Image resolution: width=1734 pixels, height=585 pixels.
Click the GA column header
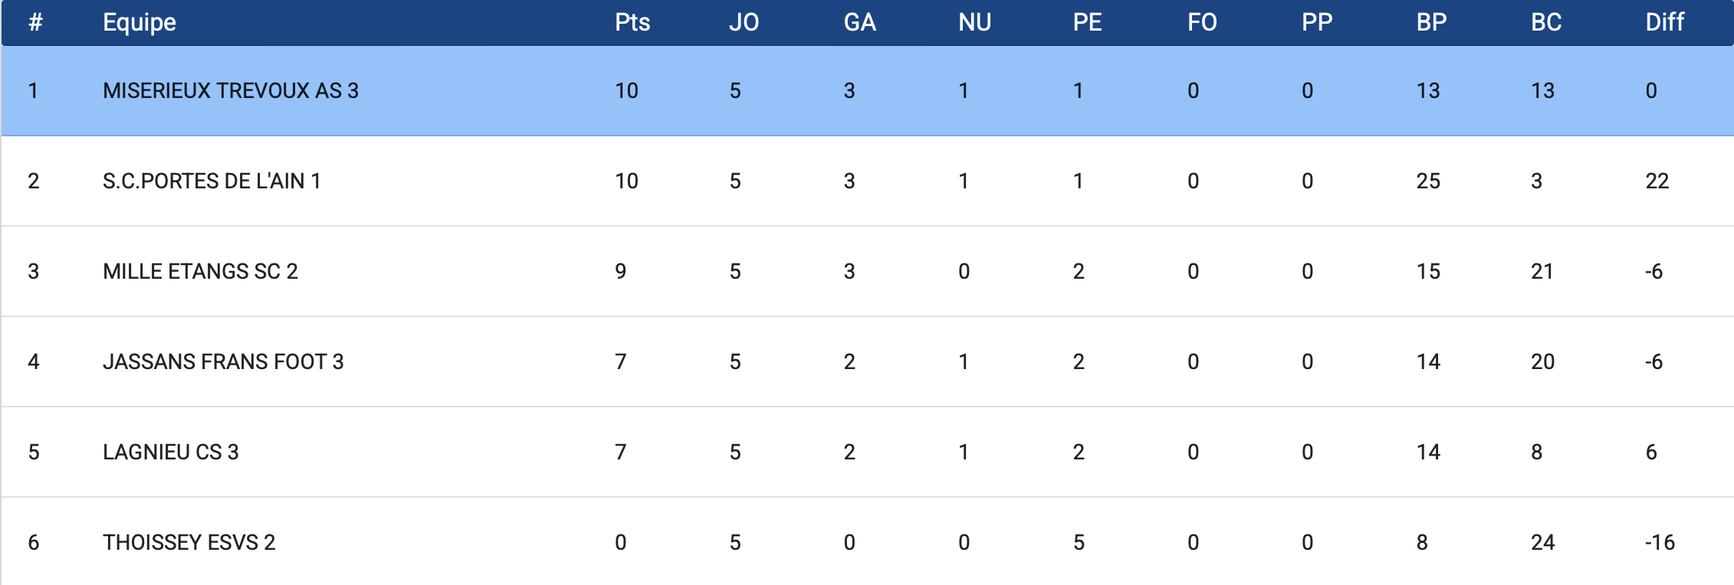[859, 22]
